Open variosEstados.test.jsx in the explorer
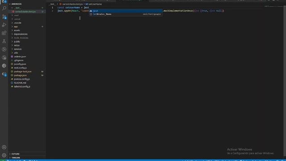This screenshot has width=286, height=161. (x=25, y=12)
